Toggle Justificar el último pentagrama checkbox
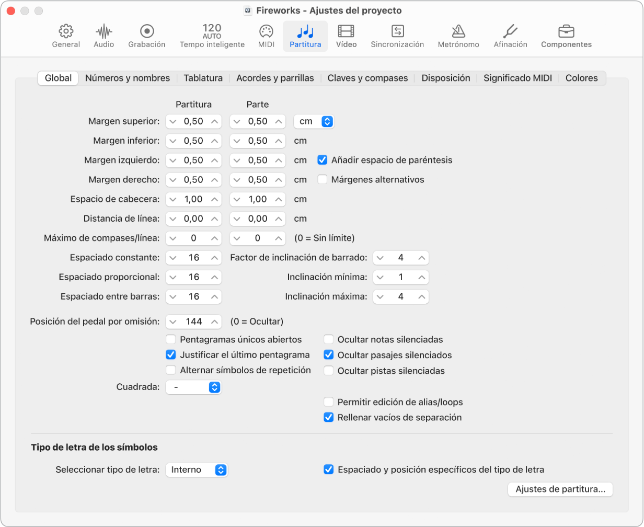Image resolution: width=644 pixels, height=527 pixels. click(x=170, y=354)
